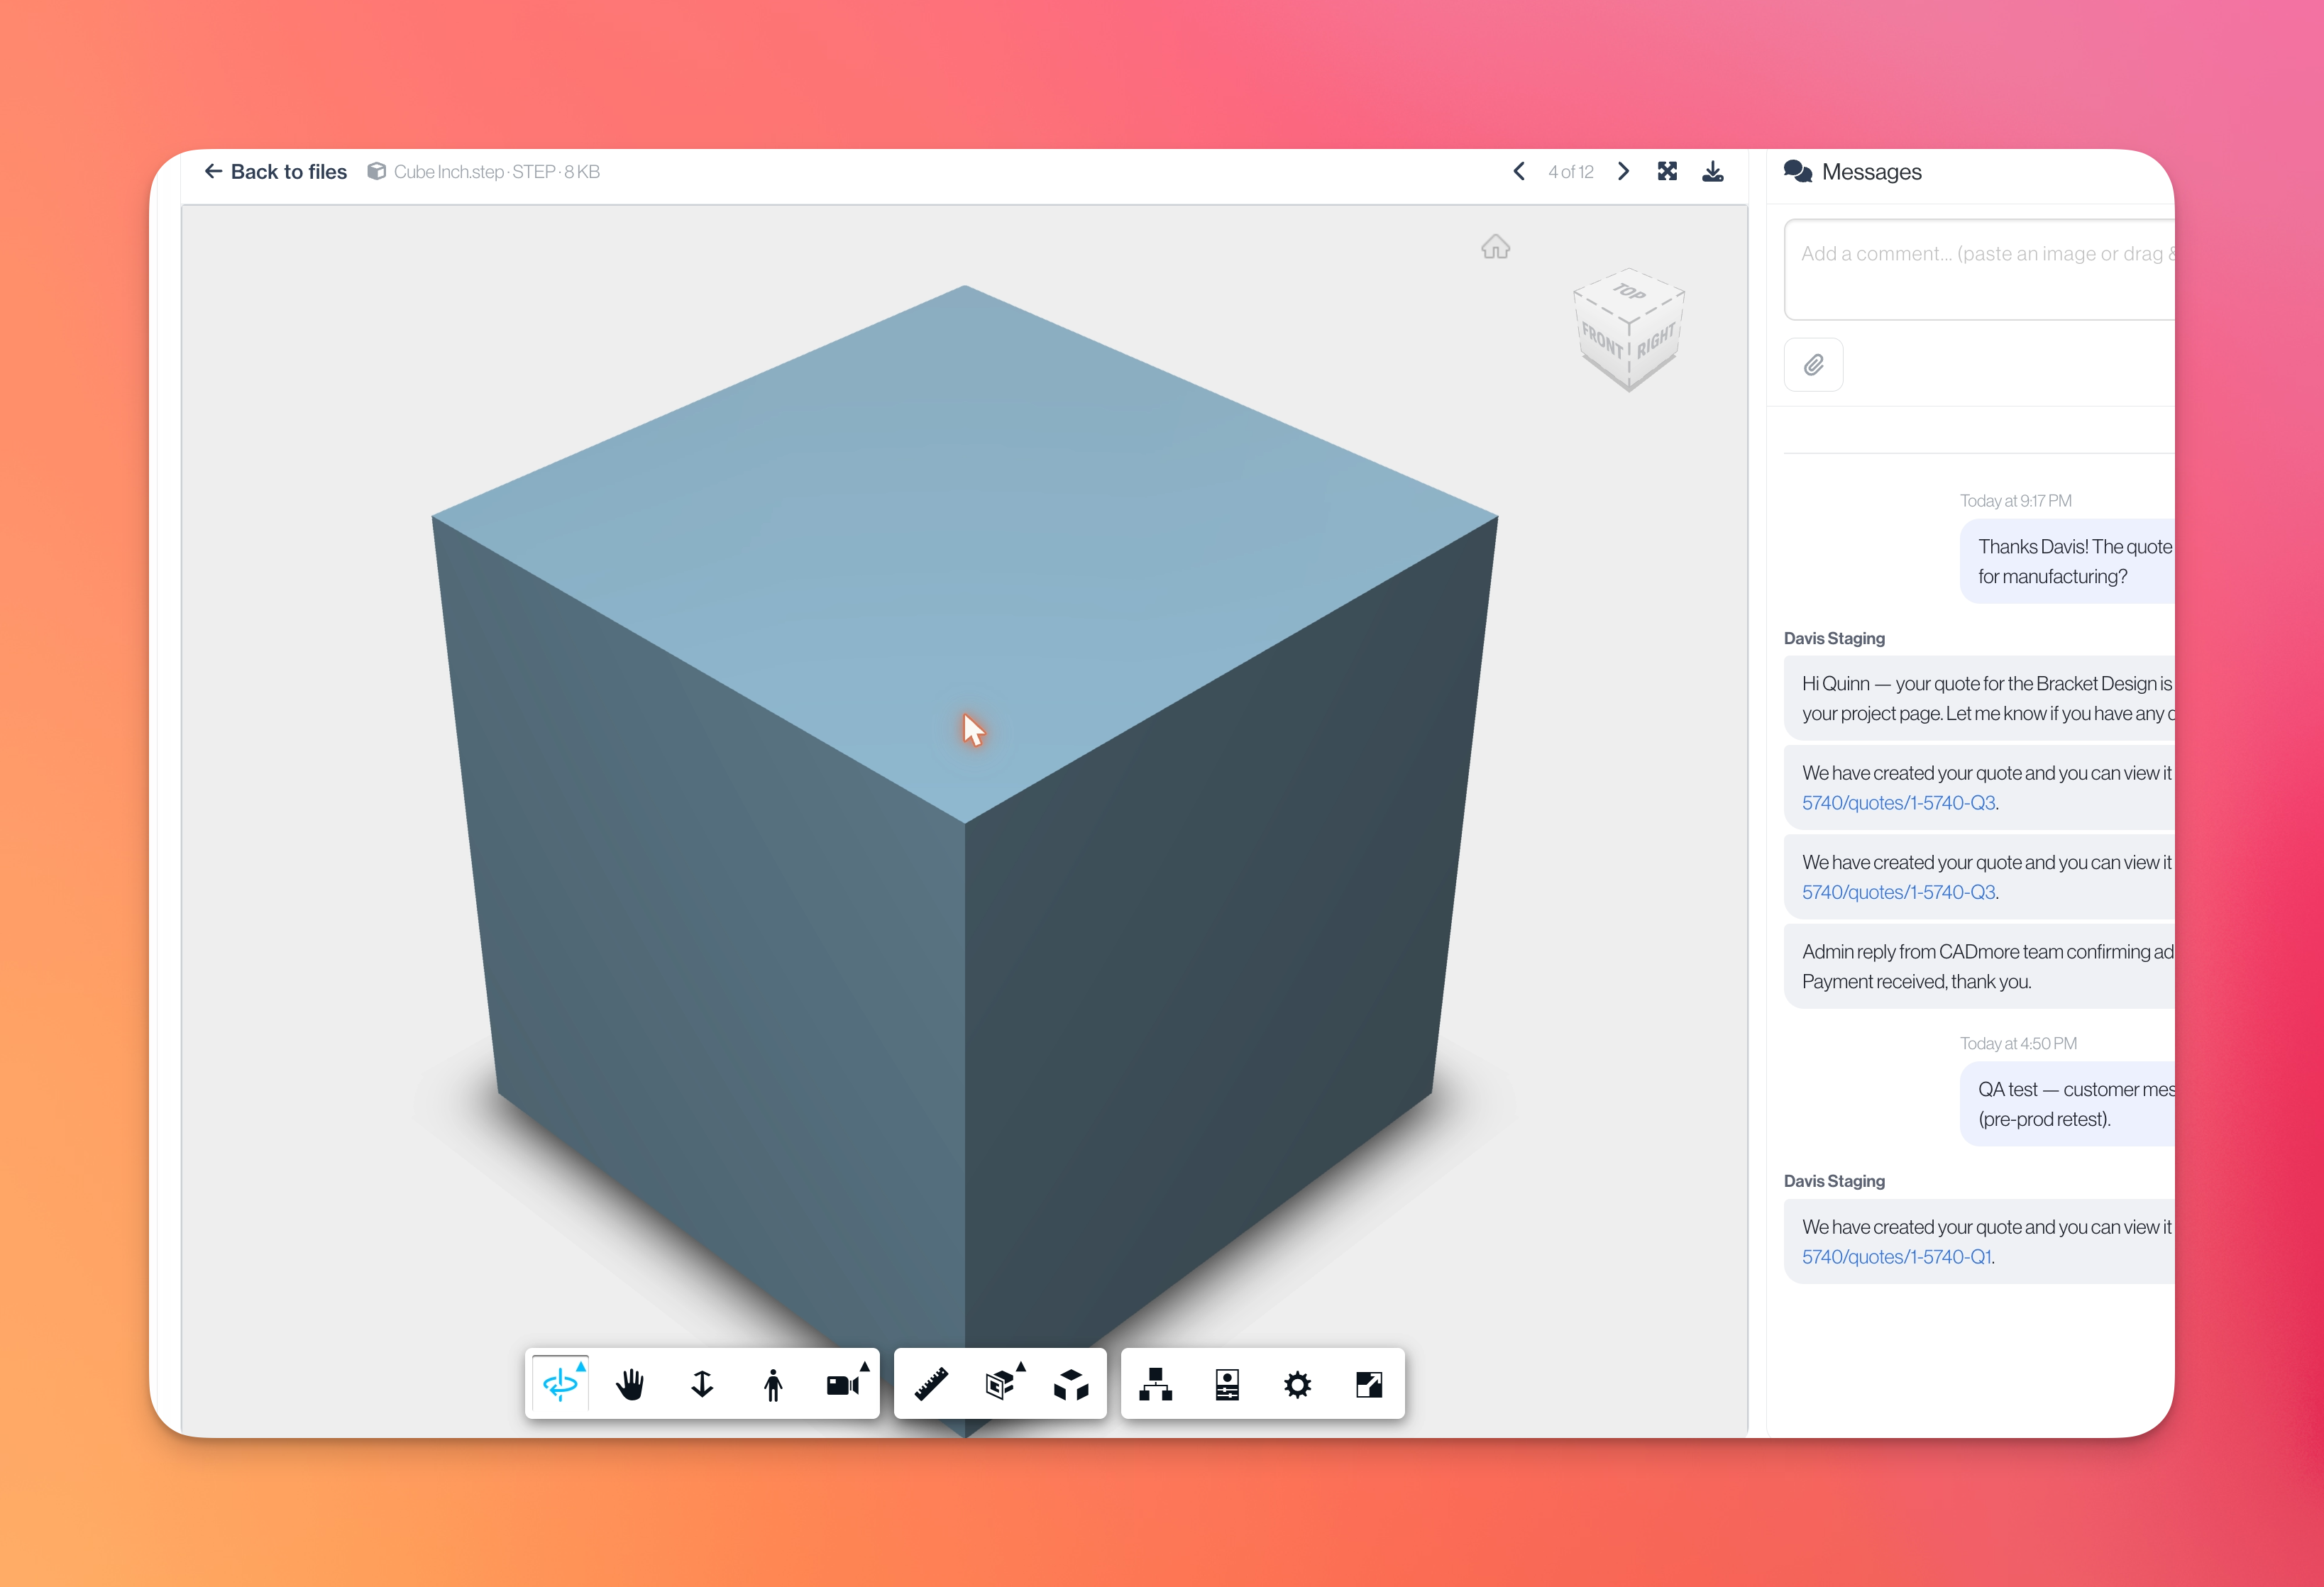
Task: Open the Model browser tree
Action: (1156, 1384)
